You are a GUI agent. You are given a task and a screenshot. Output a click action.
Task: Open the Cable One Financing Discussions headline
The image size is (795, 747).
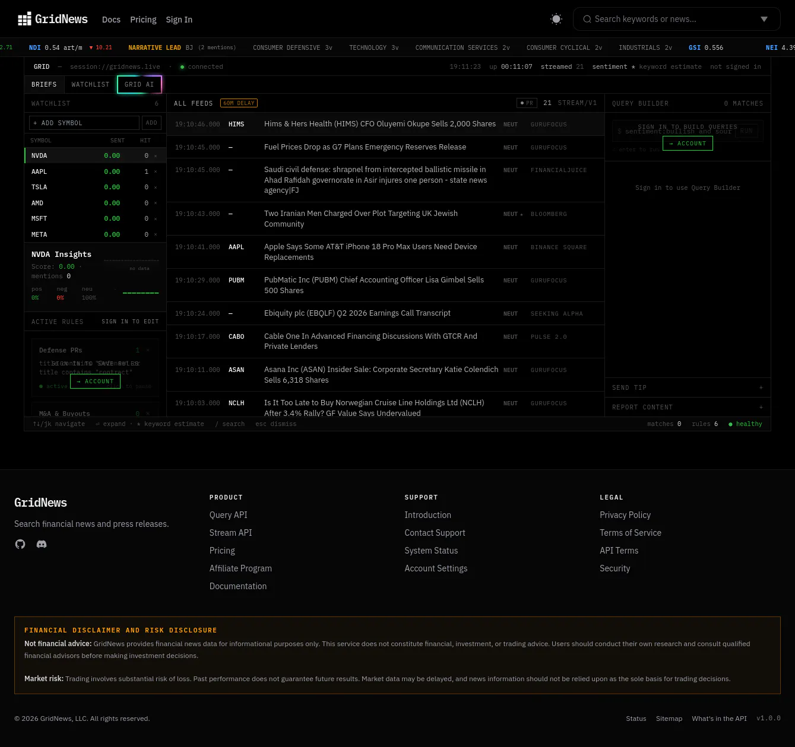pos(370,341)
